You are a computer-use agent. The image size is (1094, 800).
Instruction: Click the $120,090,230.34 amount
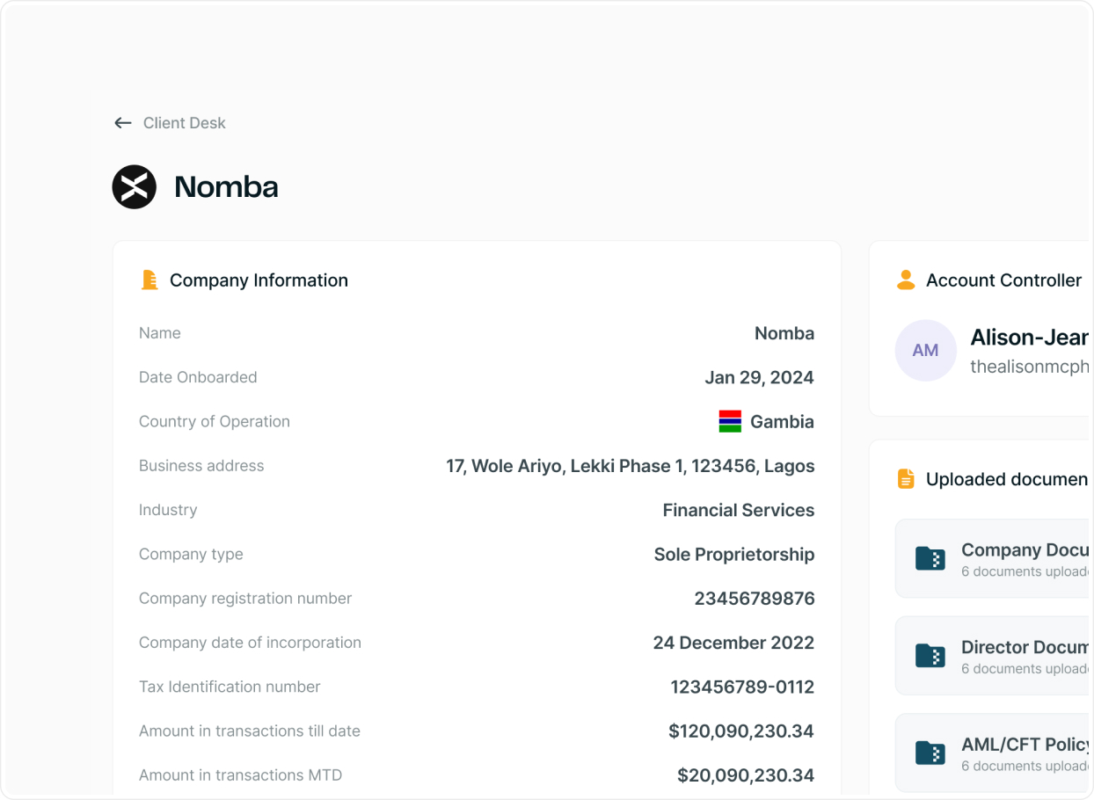[x=741, y=731]
